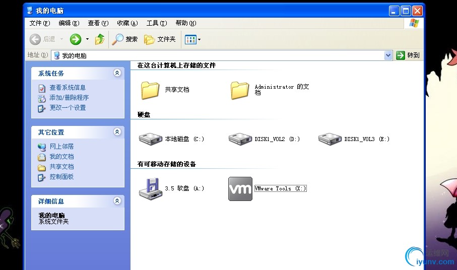Open the Views mode button
Screen dimensions: 457x270
pos(190,39)
